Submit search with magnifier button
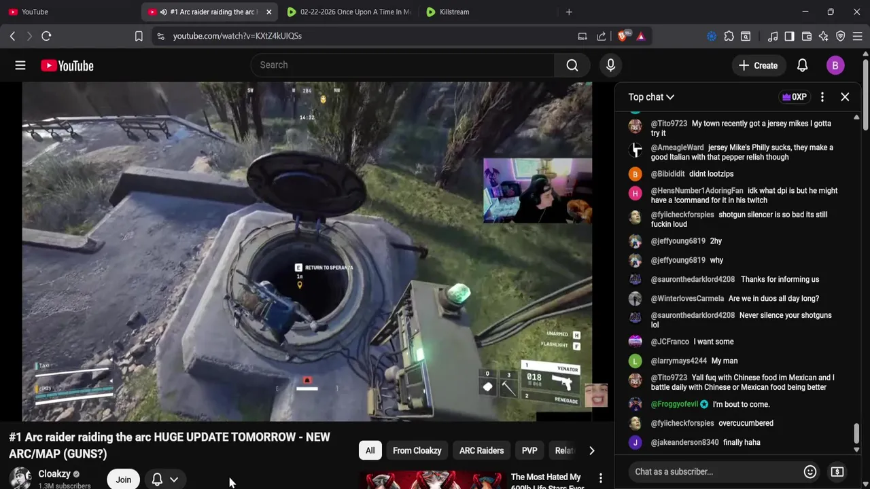 [x=572, y=65]
